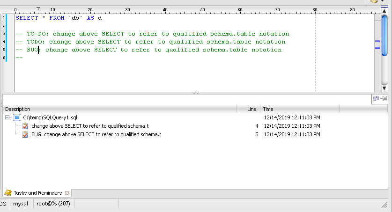This screenshot has height=212, width=392.
Task: Collapse the C:\temp\SQLQuery1.sql tree node
Action: tap(7, 117)
